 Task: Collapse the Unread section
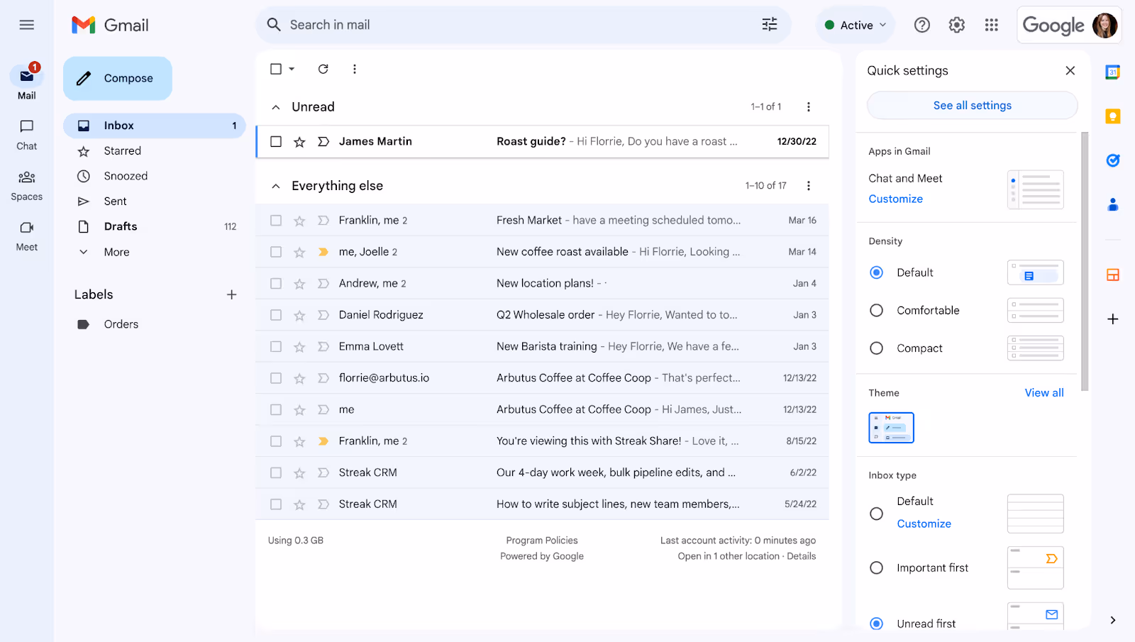(276, 107)
